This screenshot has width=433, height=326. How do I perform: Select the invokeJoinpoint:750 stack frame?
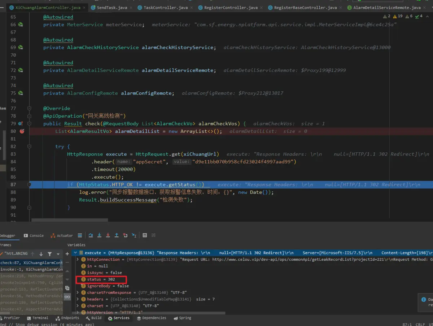(31, 283)
